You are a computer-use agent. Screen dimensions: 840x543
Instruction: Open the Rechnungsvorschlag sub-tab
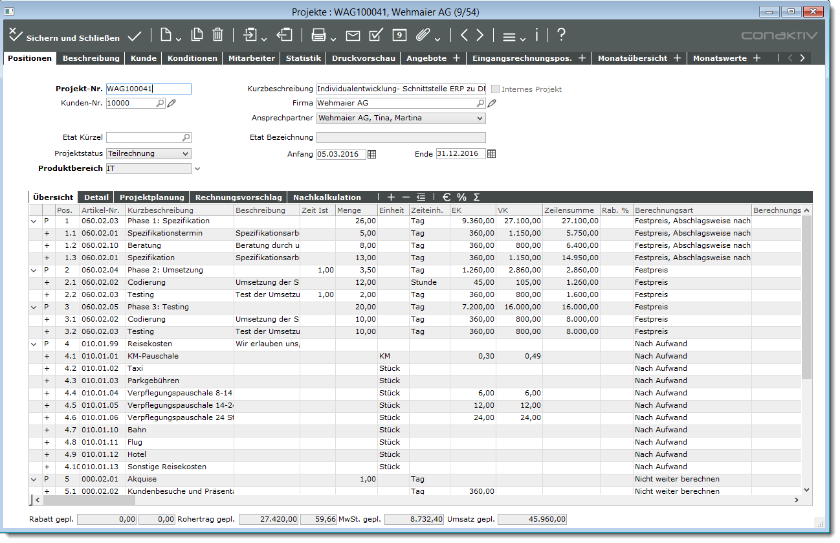(x=238, y=197)
